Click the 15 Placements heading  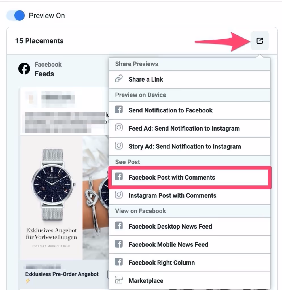point(39,41)
